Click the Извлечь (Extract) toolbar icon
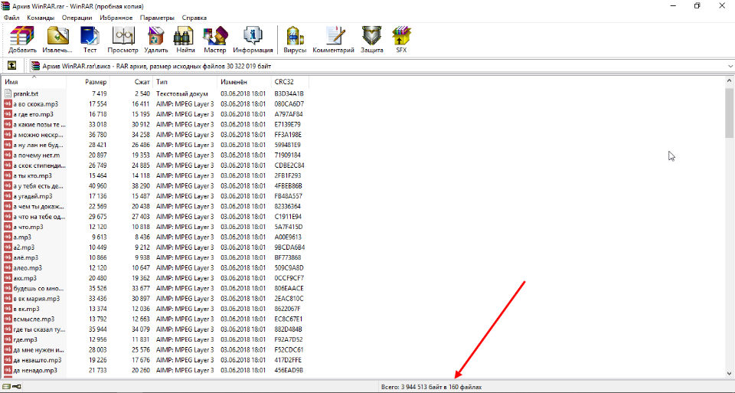Viewport: 735px width, 393px height. tap(57, 39)
